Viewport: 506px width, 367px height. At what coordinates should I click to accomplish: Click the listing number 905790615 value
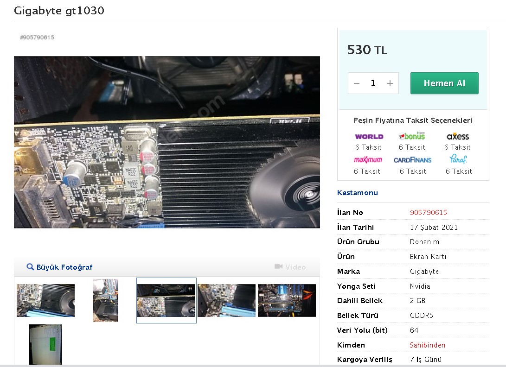pos(428,213)
